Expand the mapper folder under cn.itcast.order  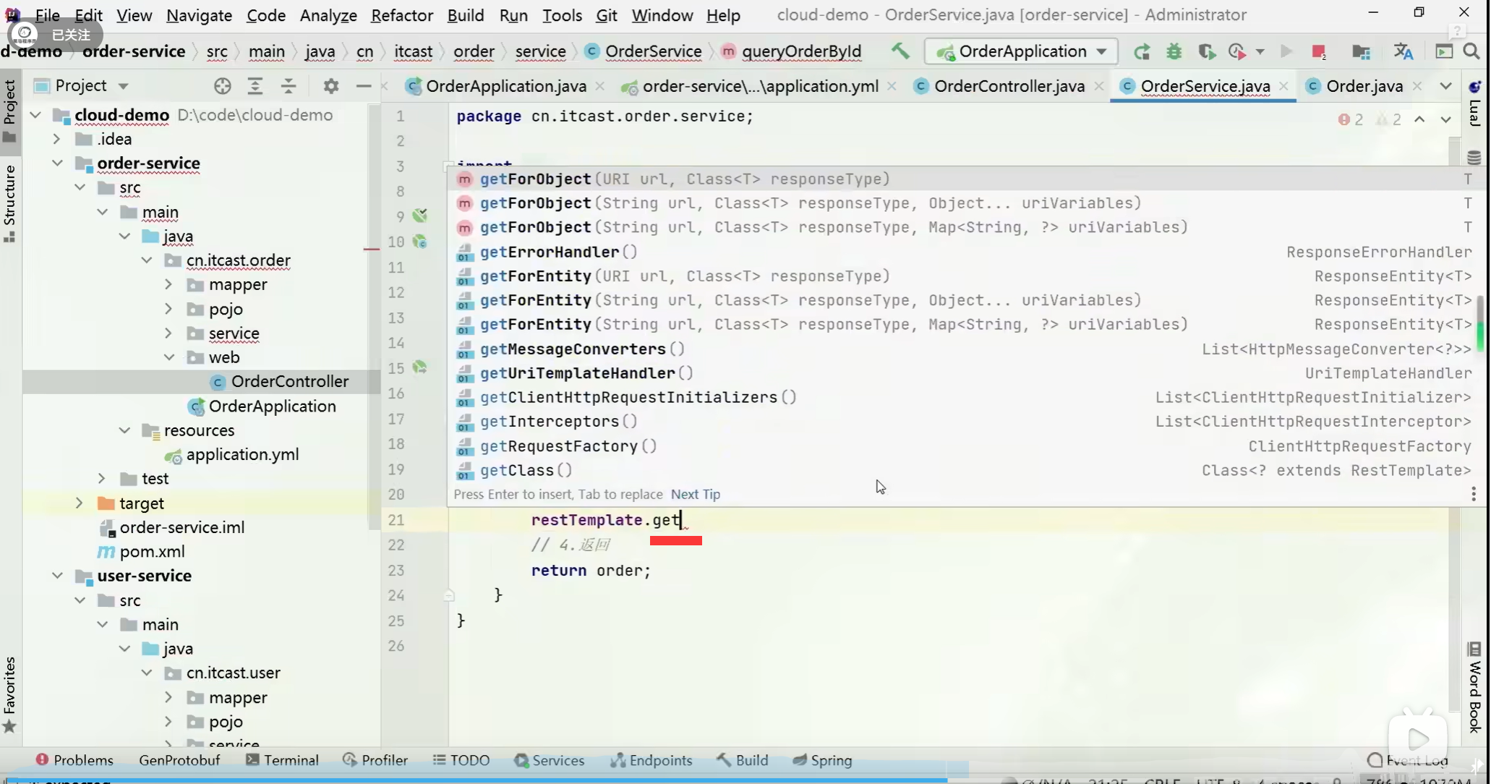pos(168,285)
